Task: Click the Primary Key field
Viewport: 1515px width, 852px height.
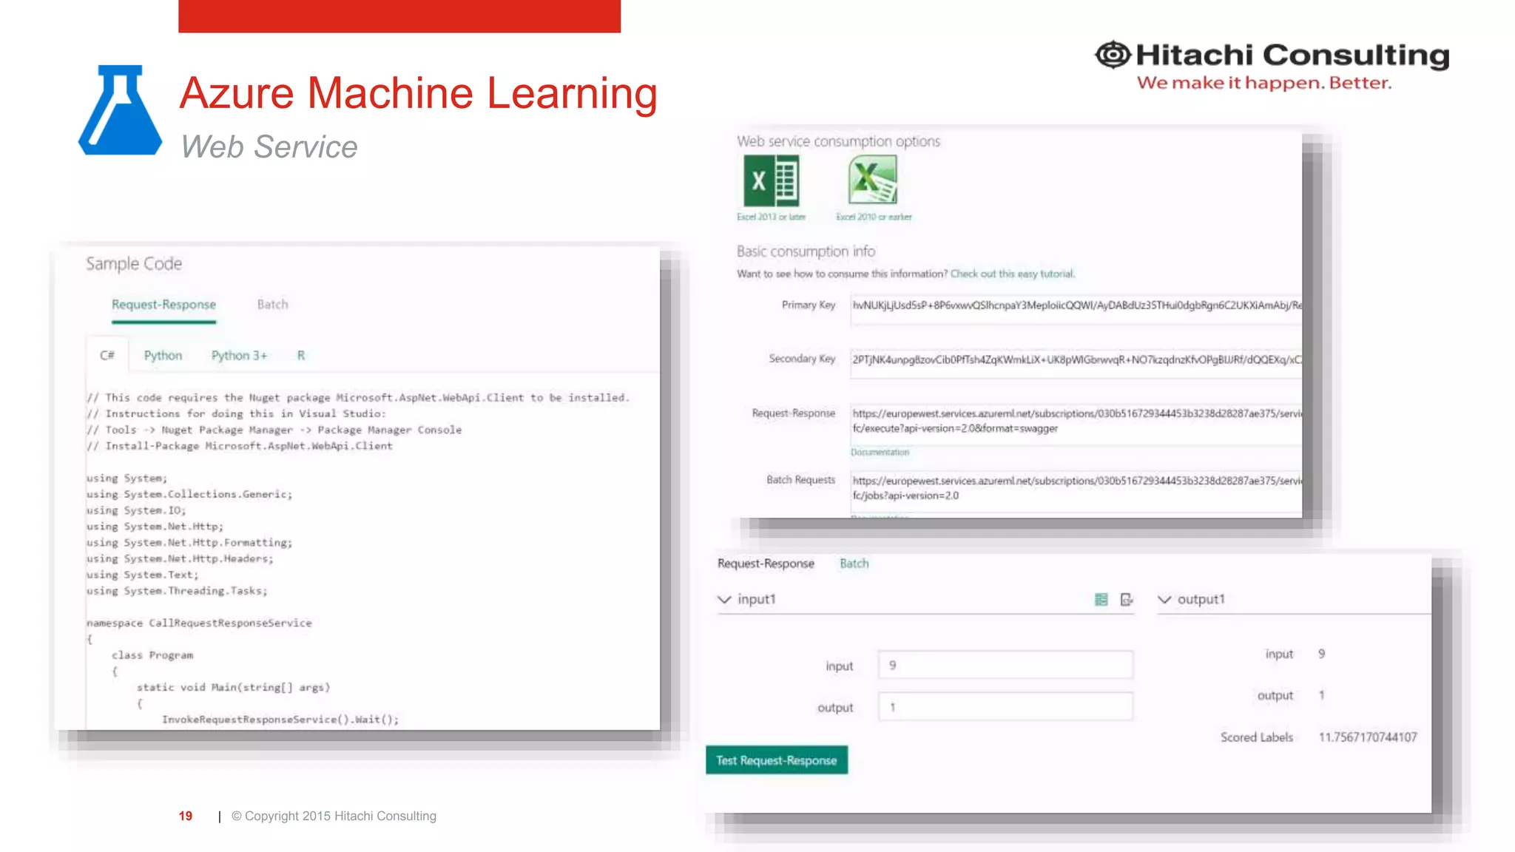Action: point(1076,311)
